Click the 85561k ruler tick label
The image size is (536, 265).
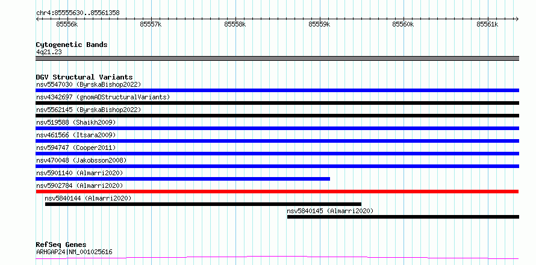tap(487, 24)
